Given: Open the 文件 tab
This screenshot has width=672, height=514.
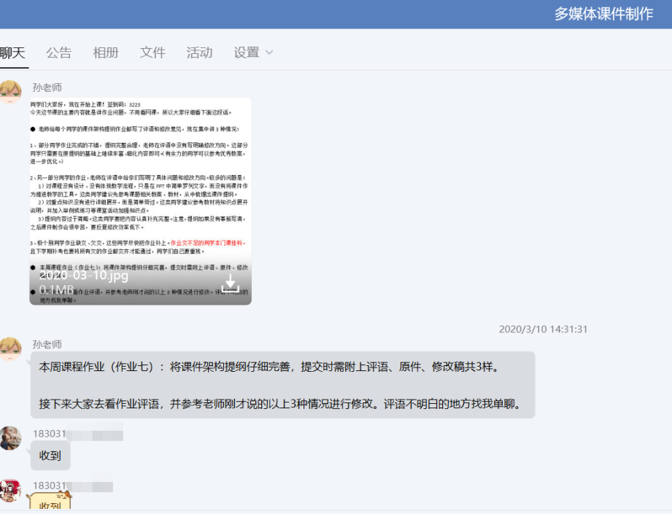Looking at the screenshot, I should tap(152, 52).
